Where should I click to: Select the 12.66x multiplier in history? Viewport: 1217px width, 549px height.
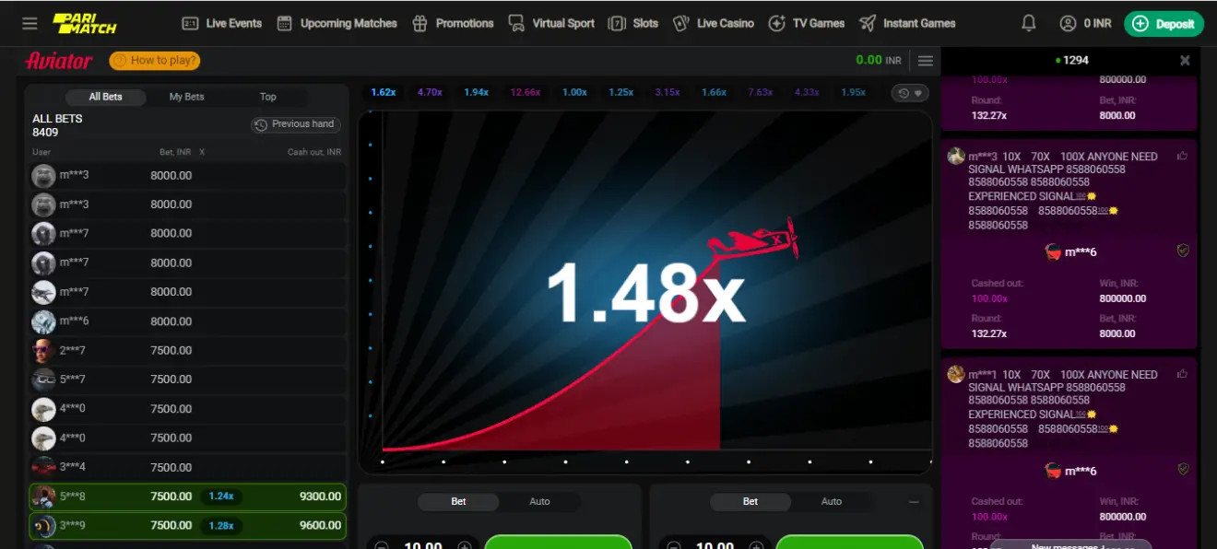tap(526, 92)
